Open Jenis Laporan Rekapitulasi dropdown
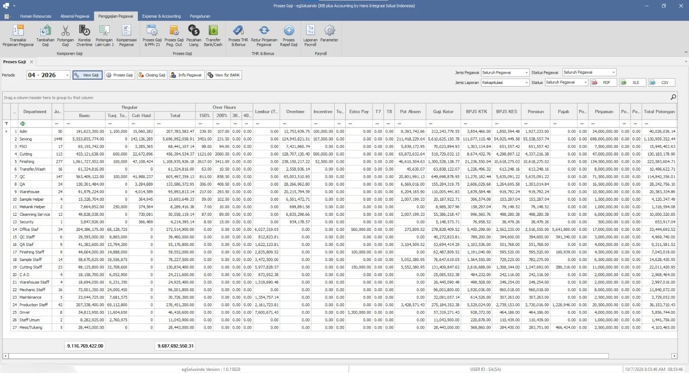 pyautogui.click(x=526, y=83)
